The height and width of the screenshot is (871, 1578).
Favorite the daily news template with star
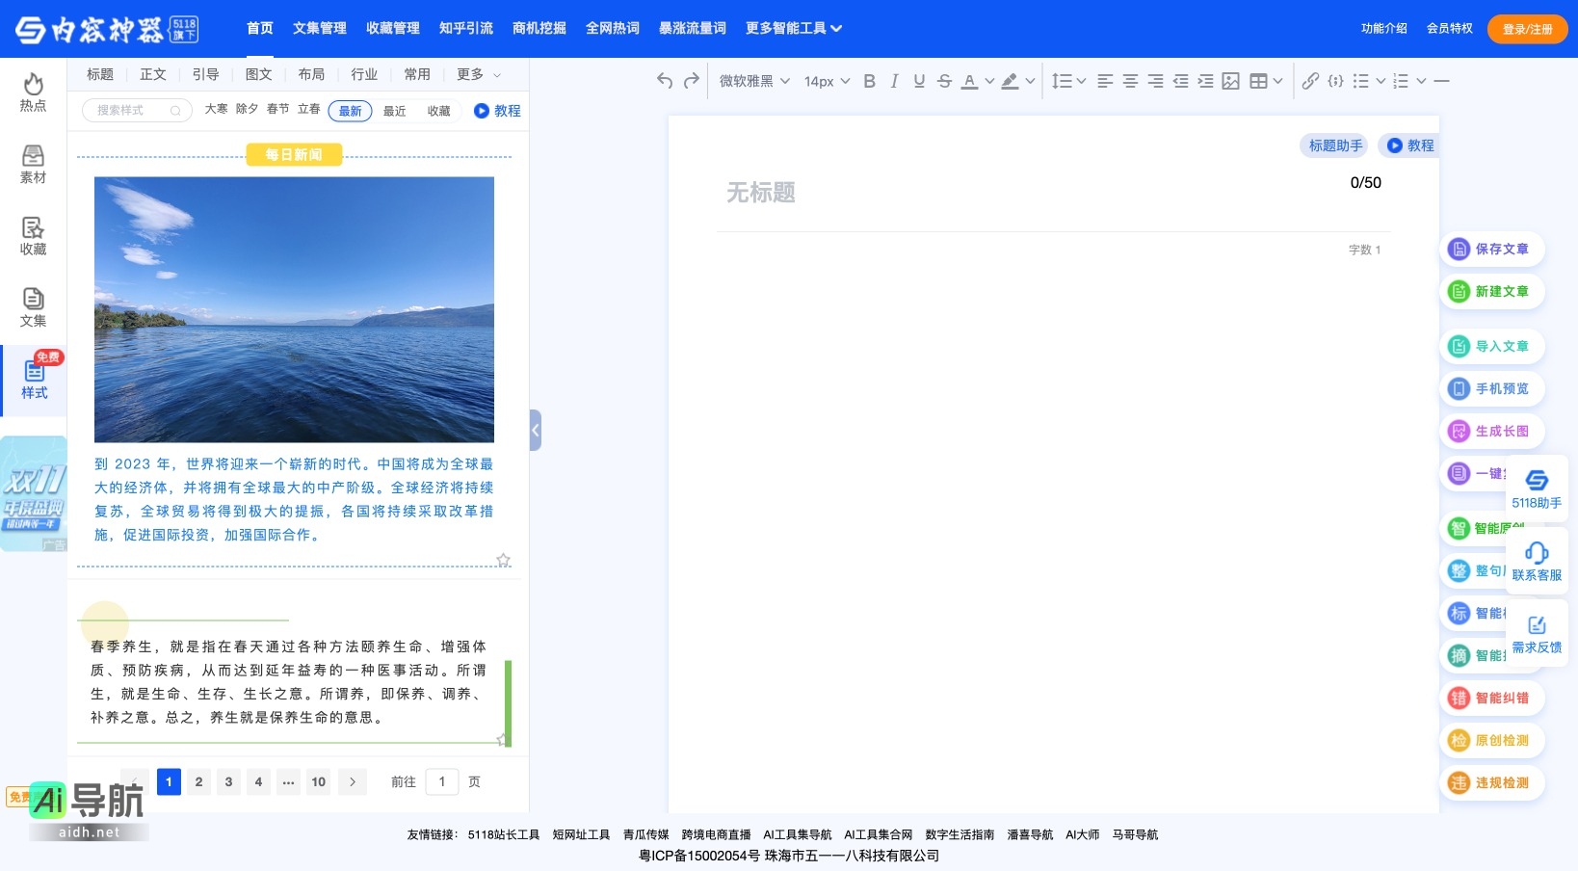point(503,560)
